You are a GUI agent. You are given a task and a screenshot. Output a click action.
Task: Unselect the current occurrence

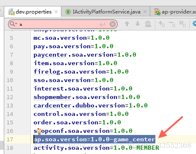[172, 24]
